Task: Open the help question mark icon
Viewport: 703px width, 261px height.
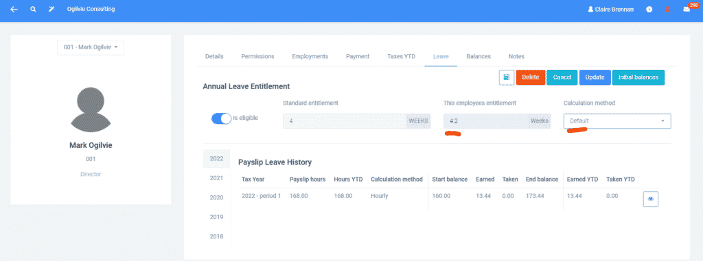Action: [649, 9]
